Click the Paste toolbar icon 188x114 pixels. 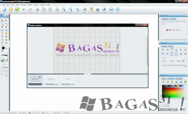point(50,10)
